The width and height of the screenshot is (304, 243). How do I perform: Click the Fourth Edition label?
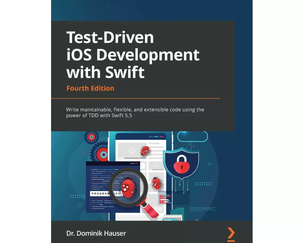coord(90,88)
